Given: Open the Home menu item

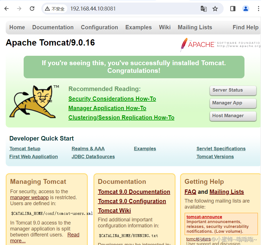Looking at the screenshot, I should click(17, 27).
